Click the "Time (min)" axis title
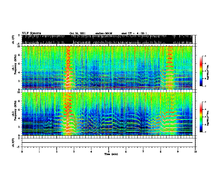Viewport: 220px width, 170px height. click(x=111, y=154)
